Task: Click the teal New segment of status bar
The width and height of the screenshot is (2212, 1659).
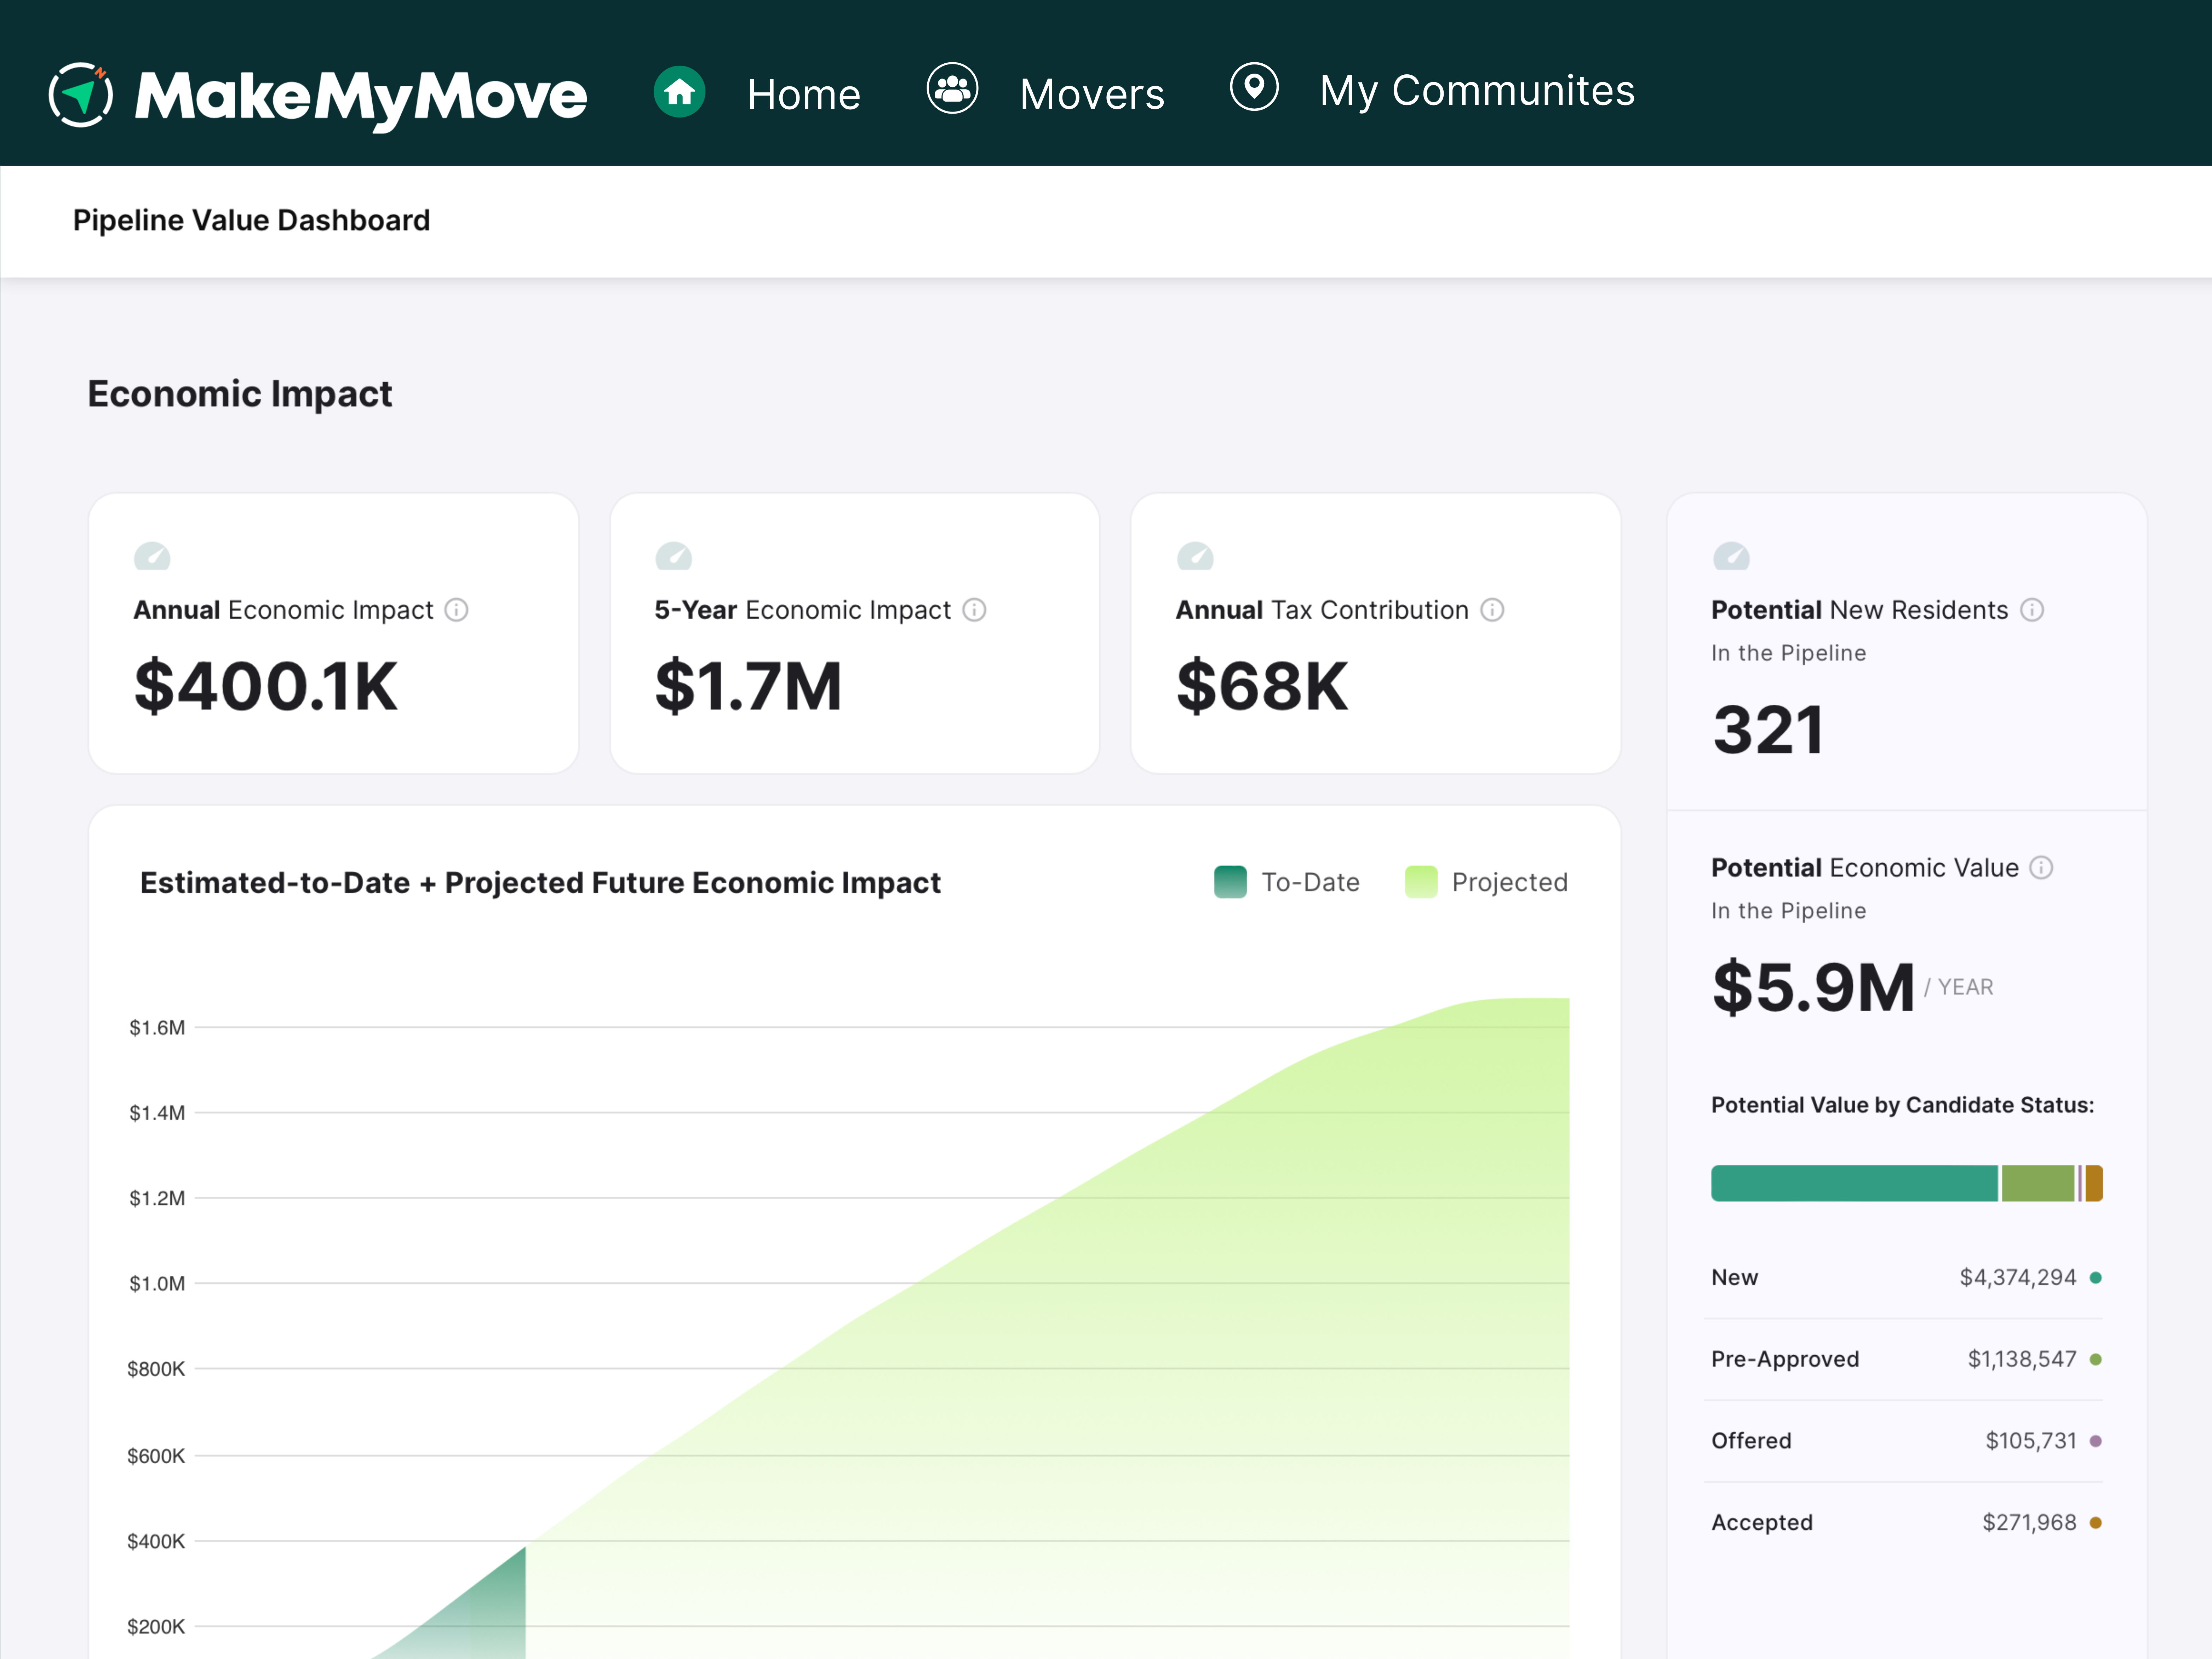Action: pos(1853,1183)
